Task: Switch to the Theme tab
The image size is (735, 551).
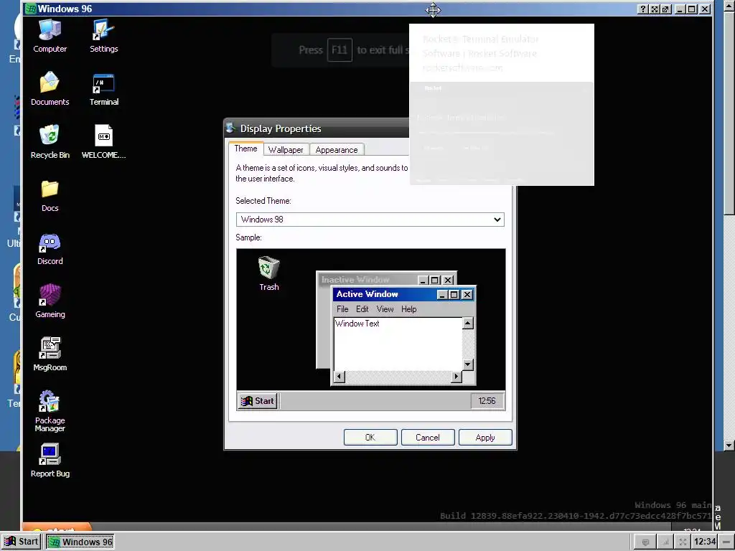Action: point(245,149)
